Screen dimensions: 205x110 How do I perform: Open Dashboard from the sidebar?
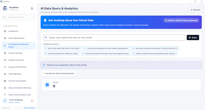pyautogui.click(x=18, y=31)
